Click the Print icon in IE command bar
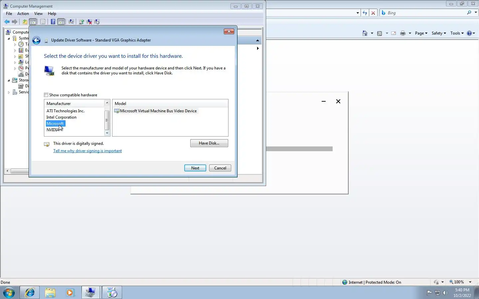 coord(403,33)
